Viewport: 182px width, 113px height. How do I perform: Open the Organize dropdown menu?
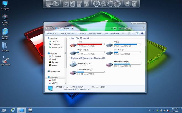coord(51,33)
